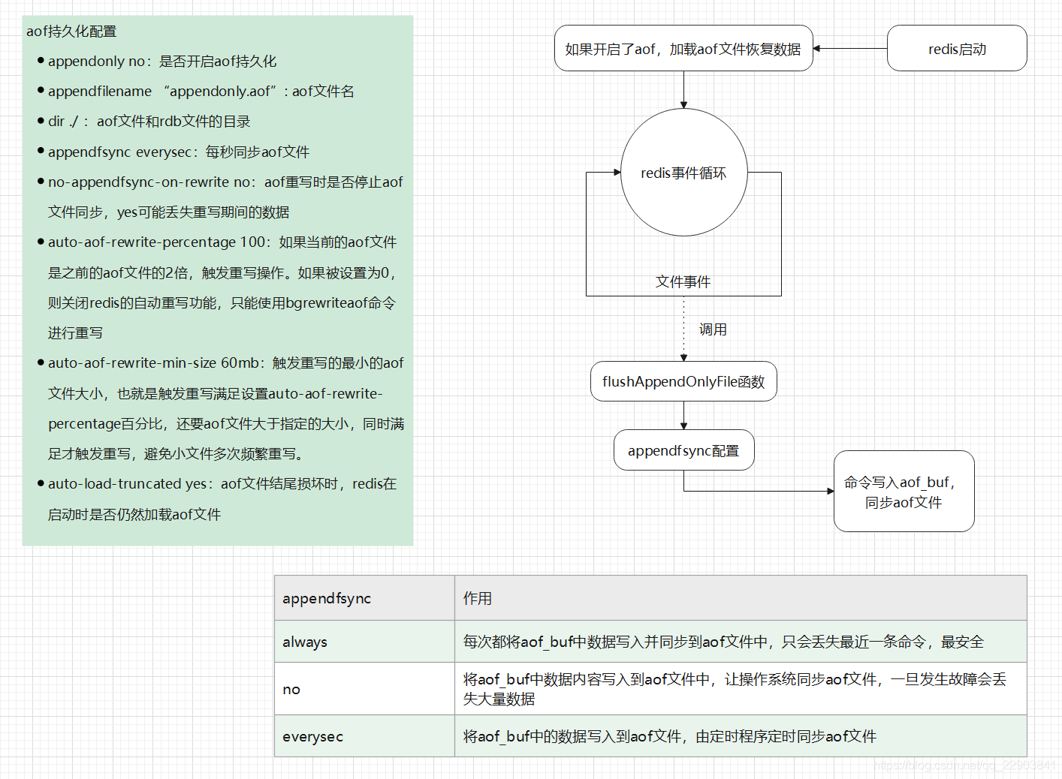Click the '文件事件' label
The image size is (1062, 779).
point(683,281)
